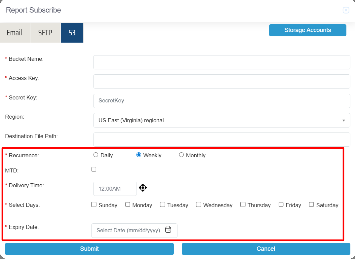
Task: Check the Saturday checkbox
Action: tap(311, 204)
